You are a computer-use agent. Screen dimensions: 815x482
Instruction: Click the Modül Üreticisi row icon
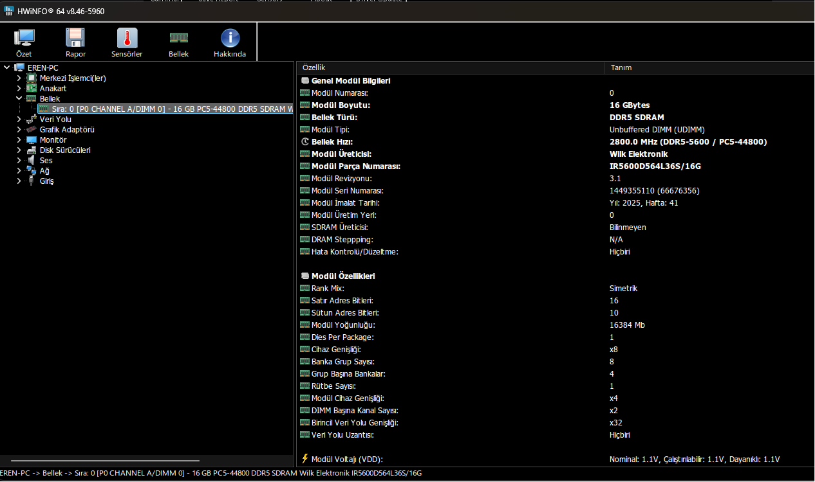tap(305, 154)
